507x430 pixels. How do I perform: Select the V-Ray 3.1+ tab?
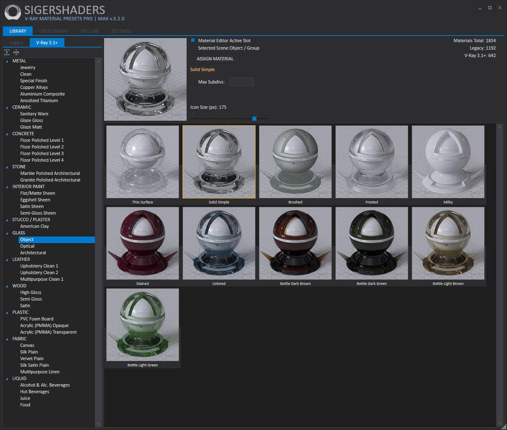point(47,43)
